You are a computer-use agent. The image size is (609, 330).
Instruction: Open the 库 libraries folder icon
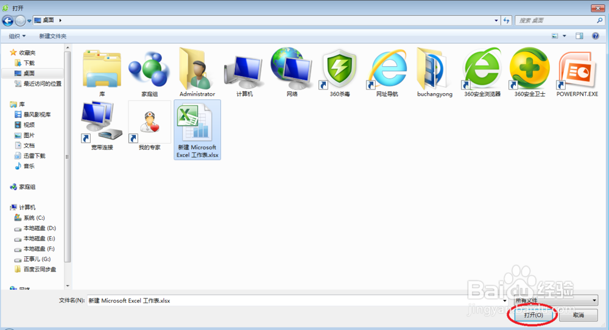[102, 72]
